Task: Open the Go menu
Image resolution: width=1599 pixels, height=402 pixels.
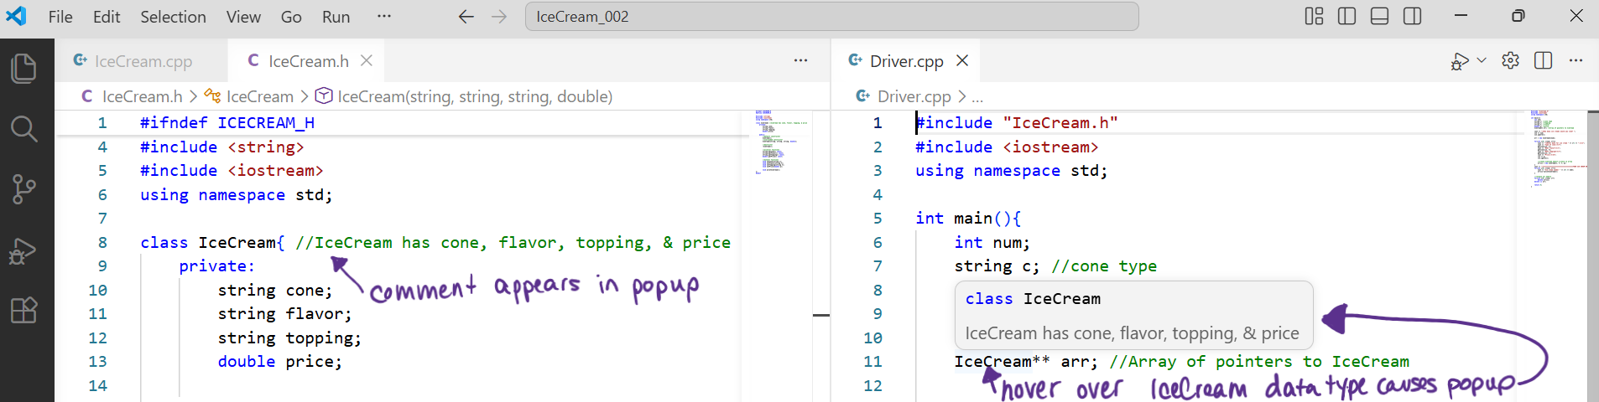Action: [x=291, y=17]
